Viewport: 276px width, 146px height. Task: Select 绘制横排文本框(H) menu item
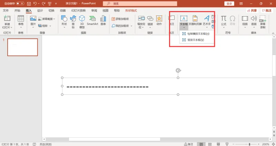(x=197, y=33)
